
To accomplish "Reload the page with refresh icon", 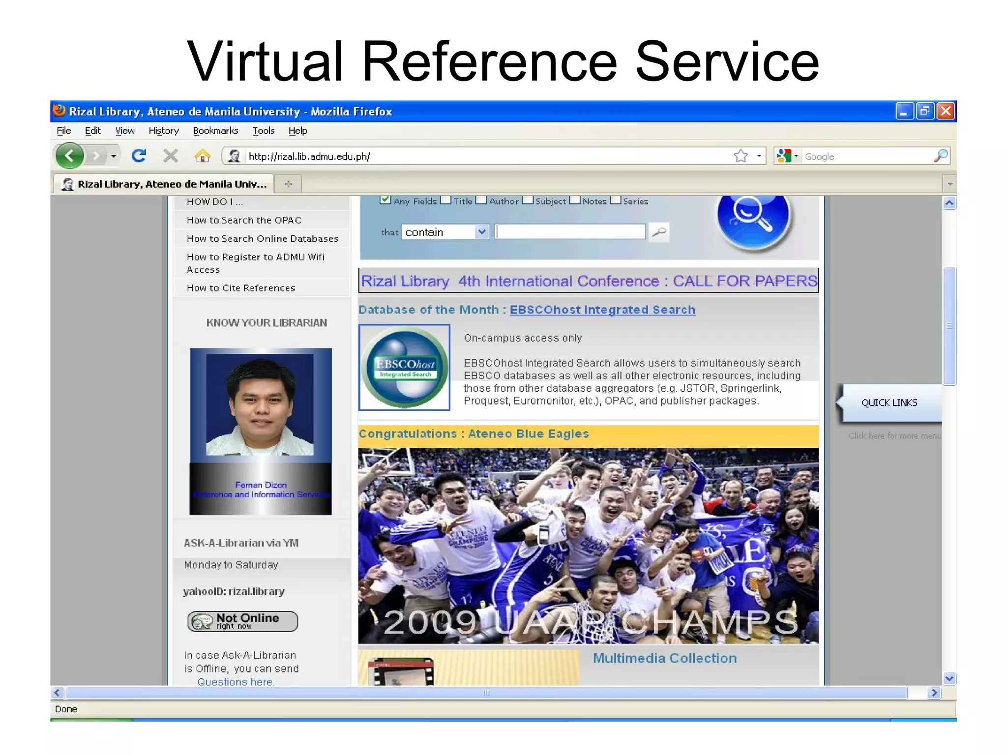I will tap(139, 156).
